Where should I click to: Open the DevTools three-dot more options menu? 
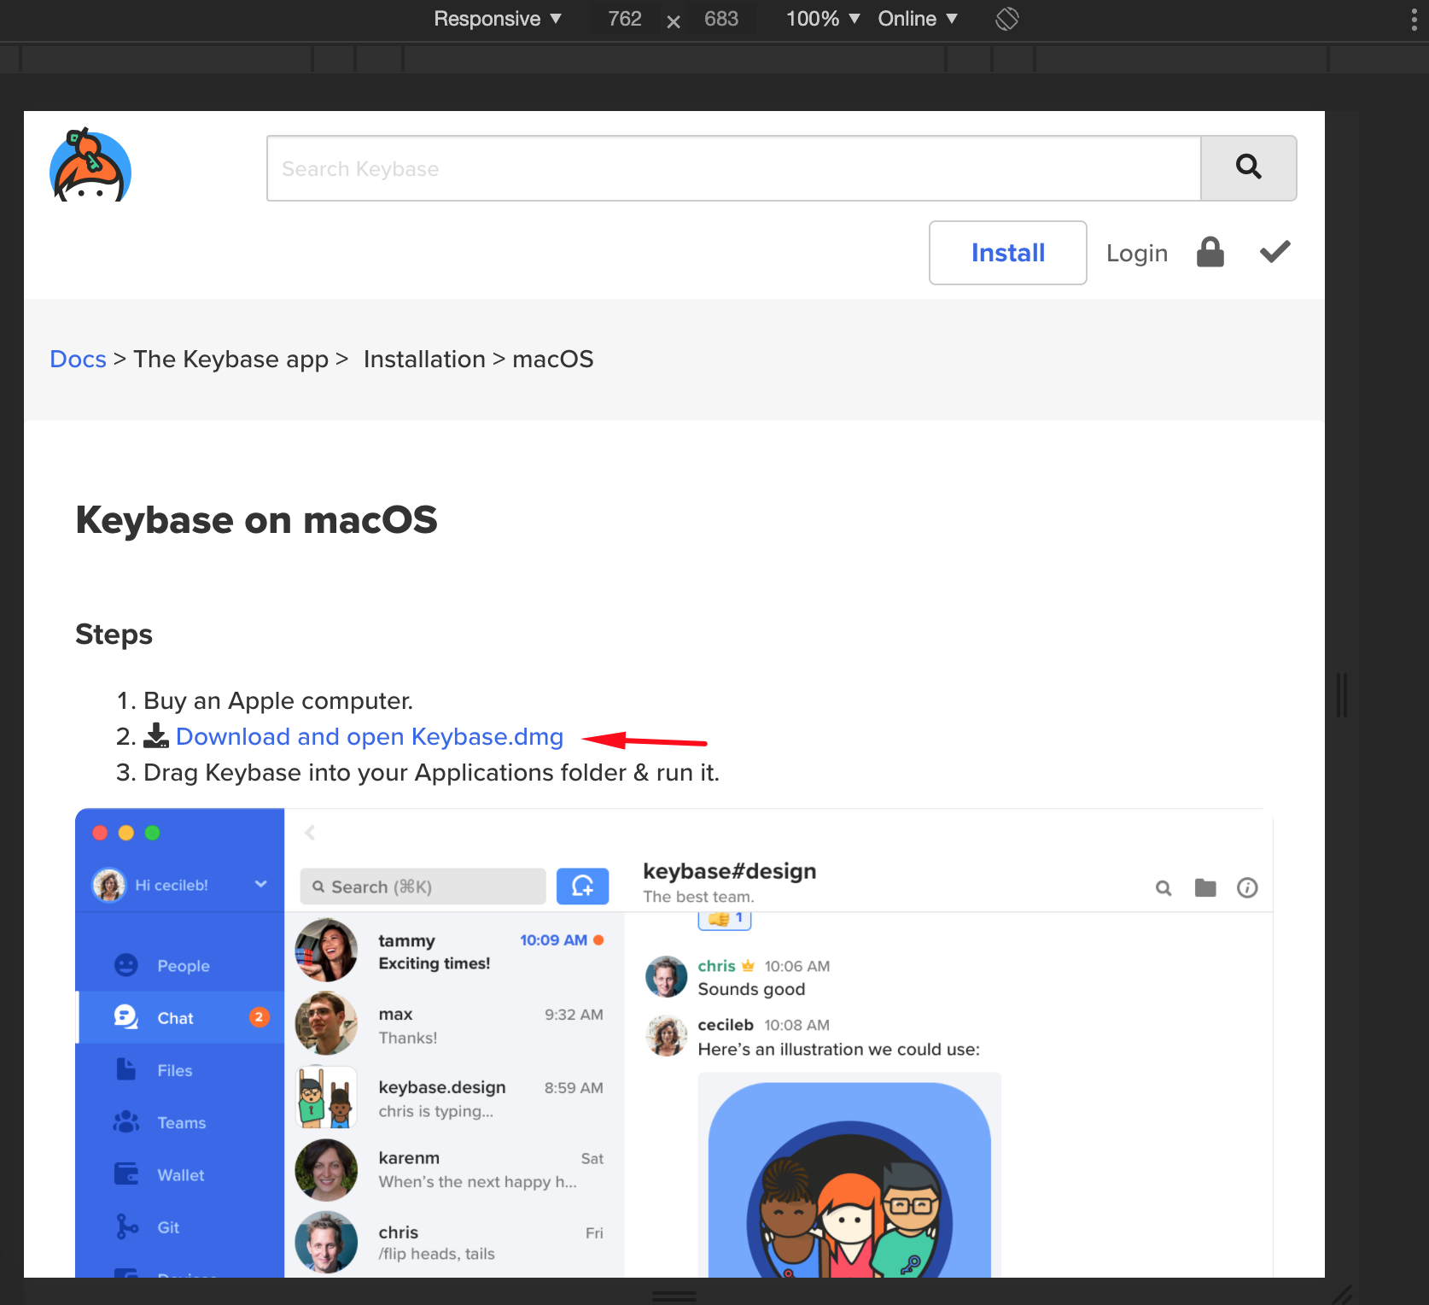(x=1414, y=19)
